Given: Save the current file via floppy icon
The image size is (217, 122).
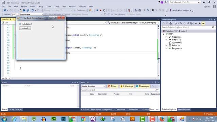Looking at the screenshot, I should (24, 11).
